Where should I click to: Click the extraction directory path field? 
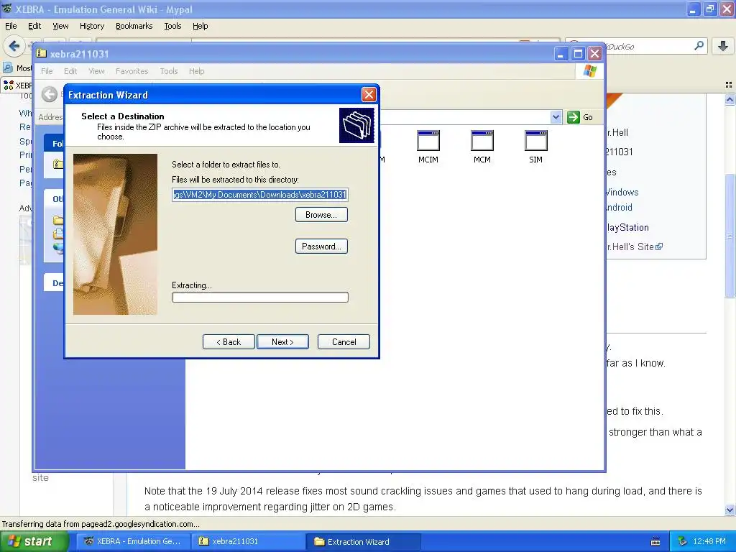[x=260, y=194]
